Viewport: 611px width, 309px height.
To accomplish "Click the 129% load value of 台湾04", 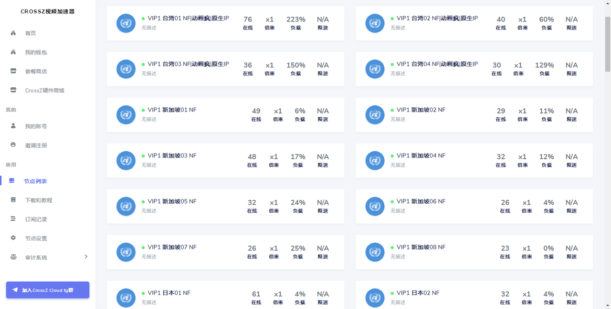I will [545, 65].
